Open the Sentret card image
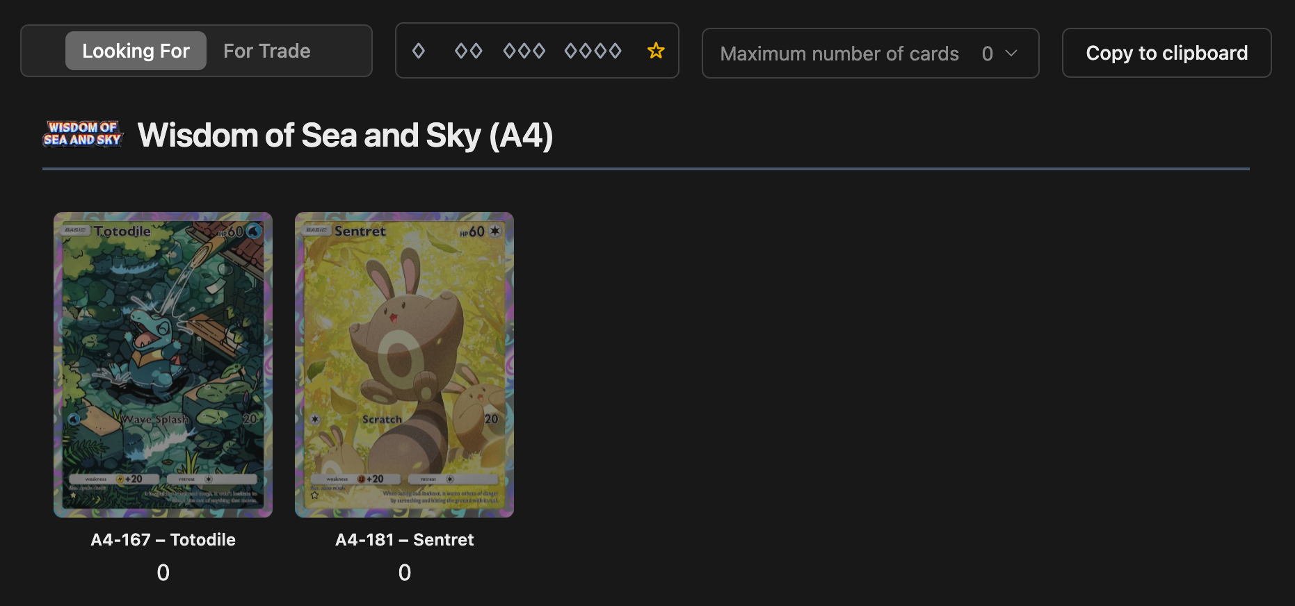The width and height of the screenshot is (1295, 606). coord(404,364)
